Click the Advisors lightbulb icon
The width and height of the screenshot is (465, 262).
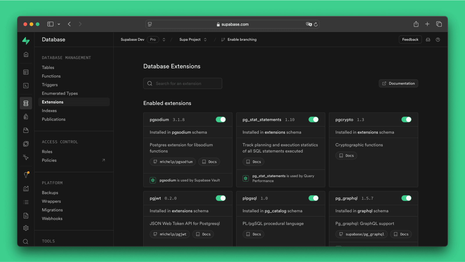26,174
